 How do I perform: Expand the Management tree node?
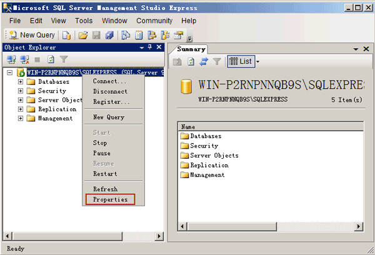pyautogui.click(x=21, y=118)
